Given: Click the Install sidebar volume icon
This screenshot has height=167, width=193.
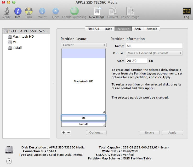Looking at the screenshot, I should coord(10,48).
